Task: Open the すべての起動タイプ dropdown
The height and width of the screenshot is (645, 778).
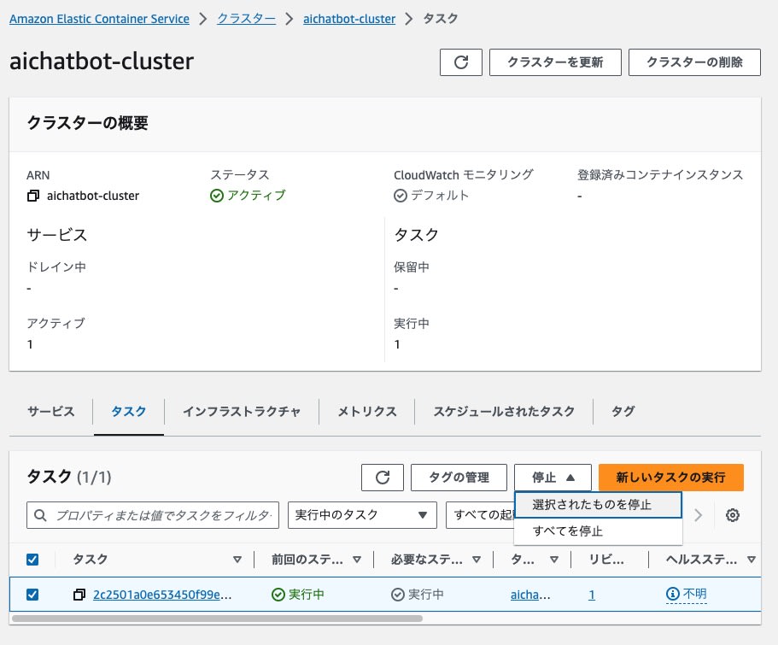Action: click(x=480, y=515)
